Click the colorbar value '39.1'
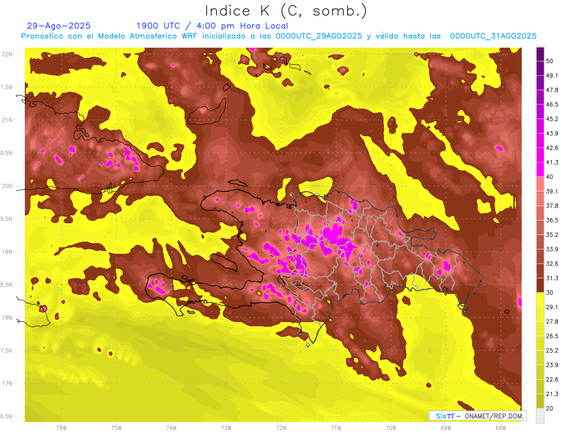Image resolution: width=562 pixels, height=434 pixels. 552,191
